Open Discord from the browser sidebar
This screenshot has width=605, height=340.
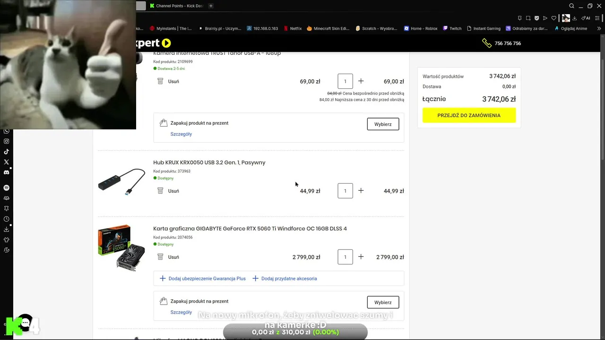(x=7, y=172)
